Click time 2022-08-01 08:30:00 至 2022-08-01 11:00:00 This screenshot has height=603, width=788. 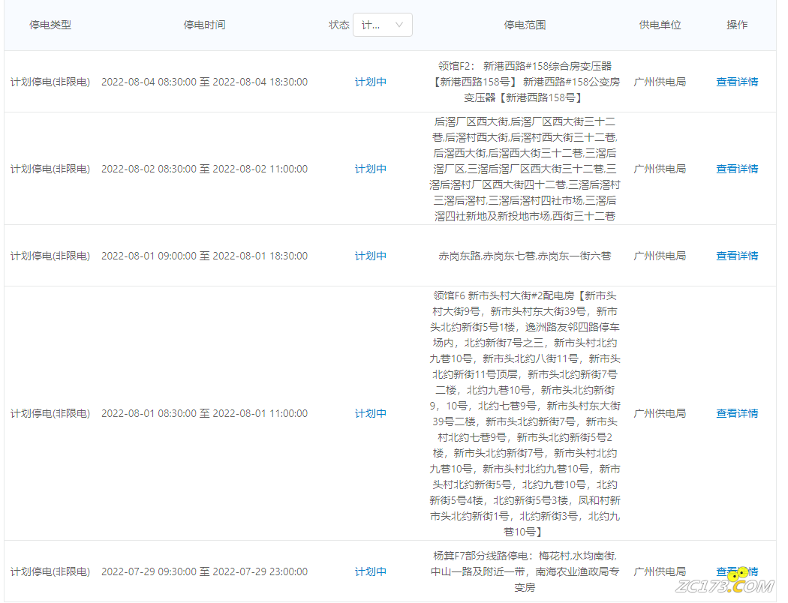coord(205,413)
